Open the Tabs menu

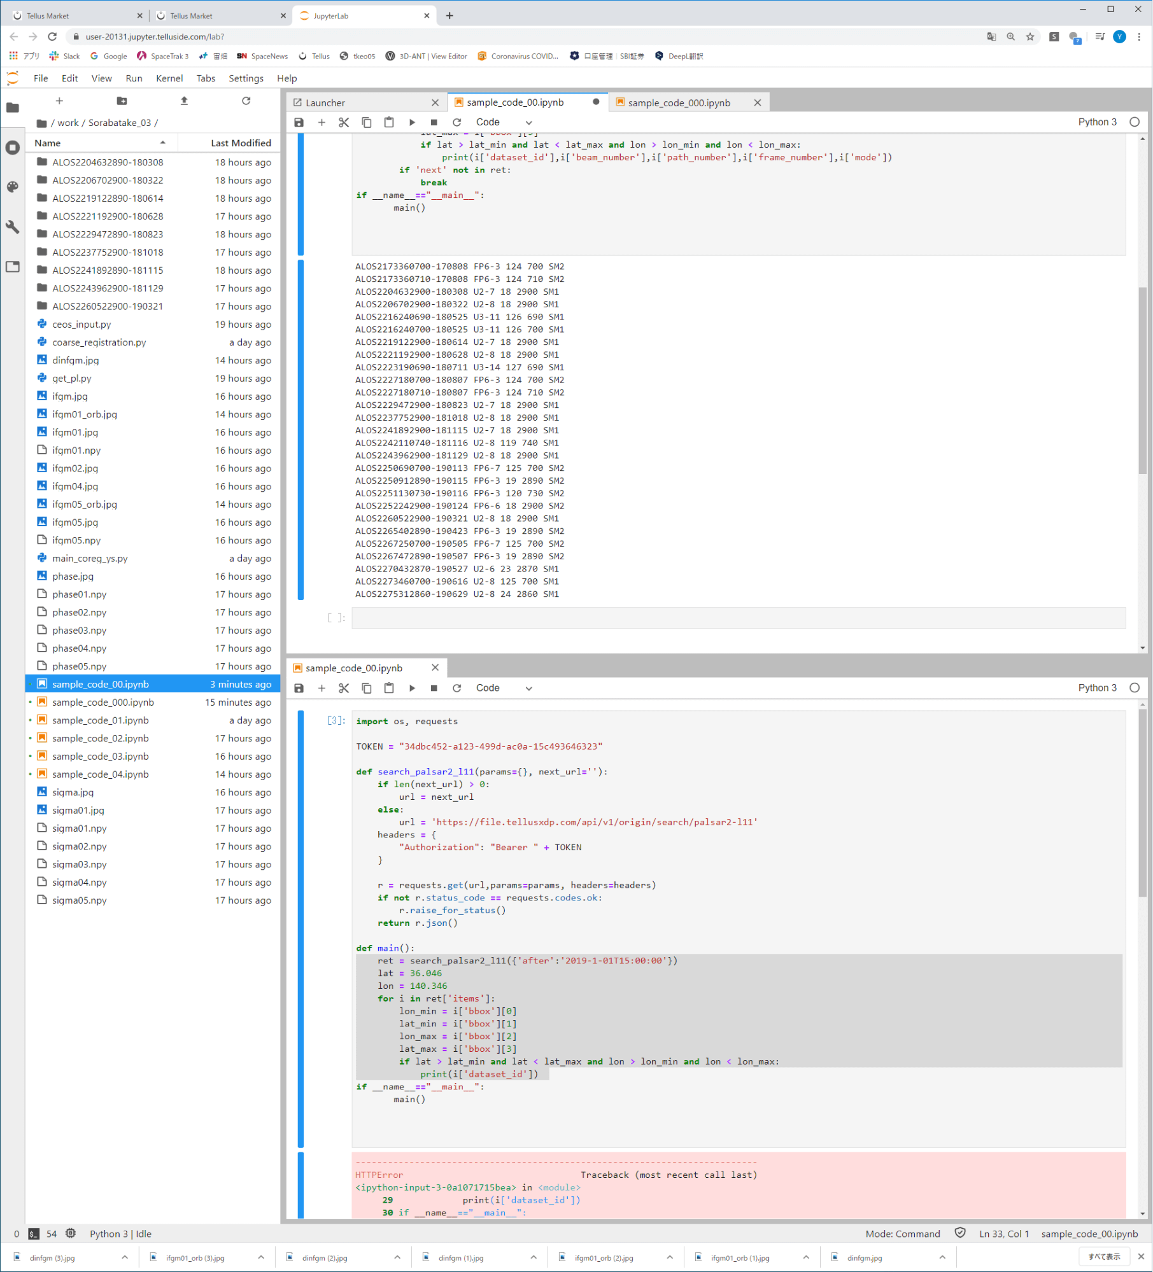pos(206,78)
